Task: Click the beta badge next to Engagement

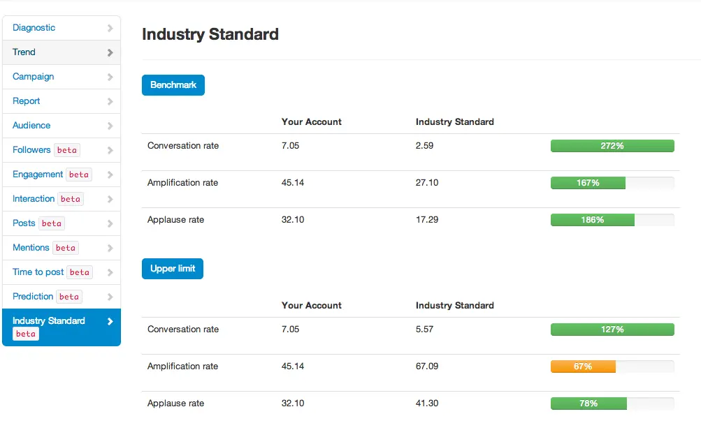Action: coord(79,175)
